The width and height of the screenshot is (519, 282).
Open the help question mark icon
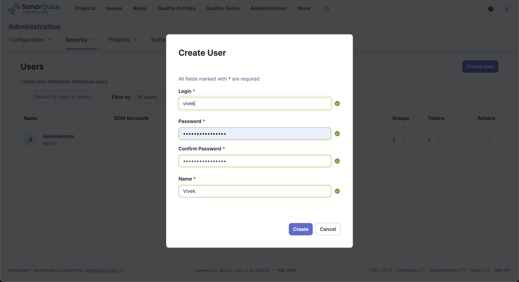click(x=491, y=9)
